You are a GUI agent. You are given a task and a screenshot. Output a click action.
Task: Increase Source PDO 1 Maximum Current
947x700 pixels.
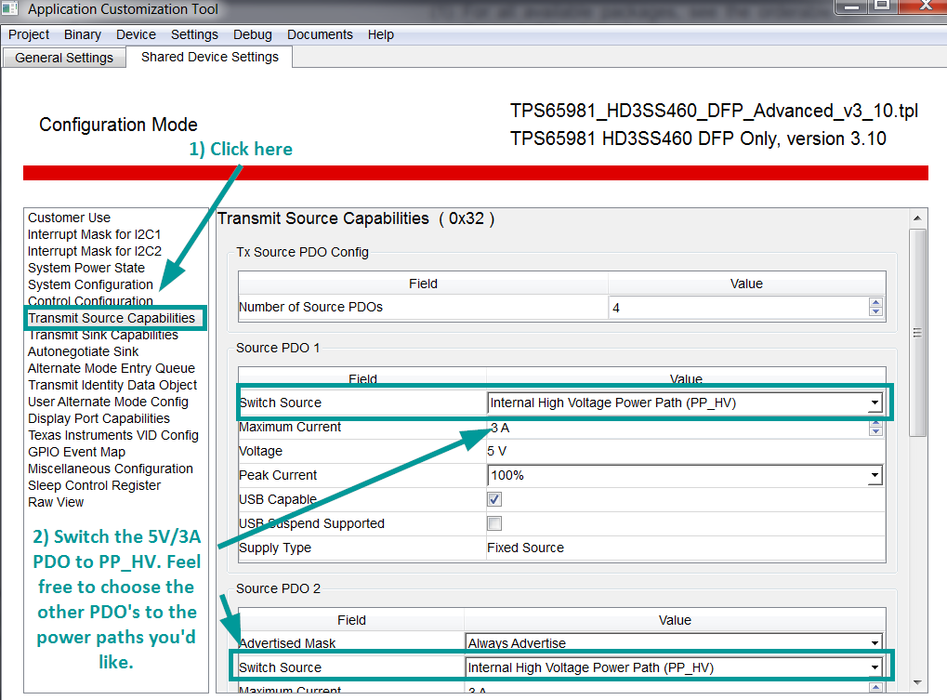point(875,423)
